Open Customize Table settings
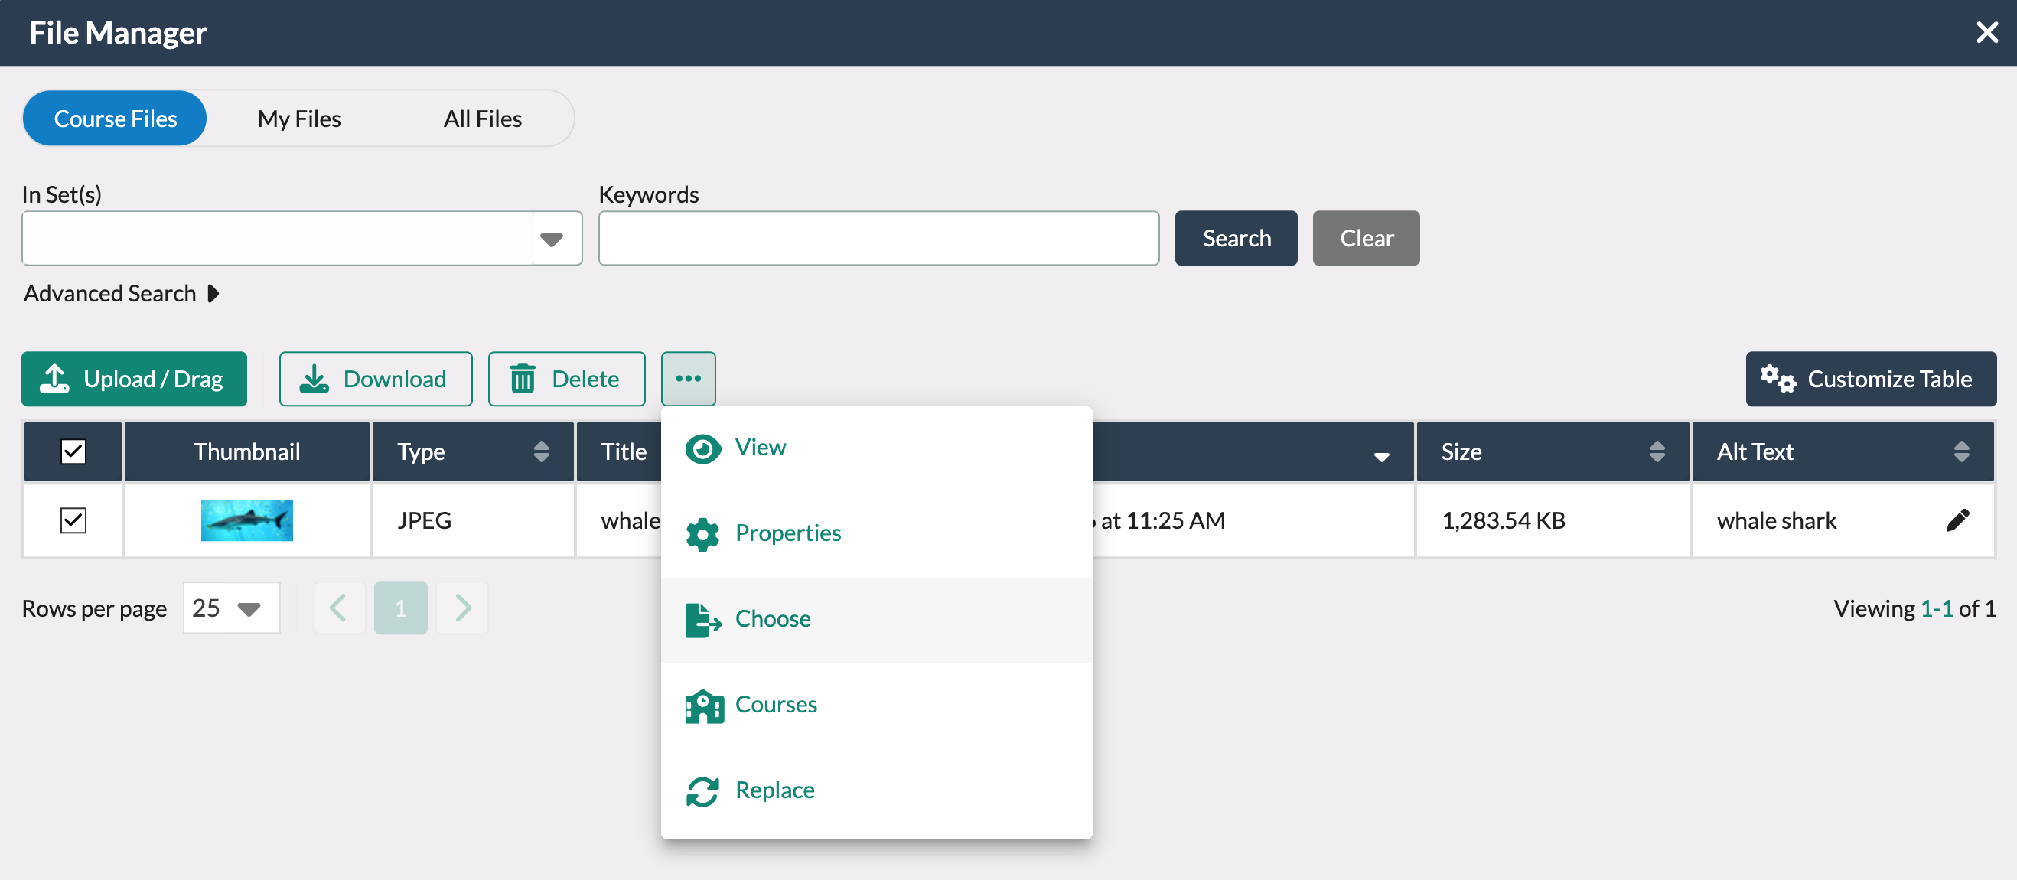The height and width of the screenshot is (880, 2017). pyautogui.click(x=1871, y=379)
